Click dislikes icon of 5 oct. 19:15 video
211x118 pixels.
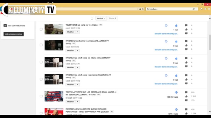pos(186,84)
